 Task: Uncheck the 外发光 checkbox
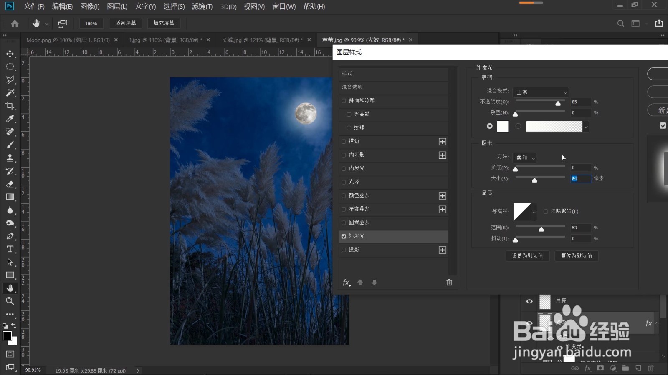pyautogui.click(x=344, y=236)
